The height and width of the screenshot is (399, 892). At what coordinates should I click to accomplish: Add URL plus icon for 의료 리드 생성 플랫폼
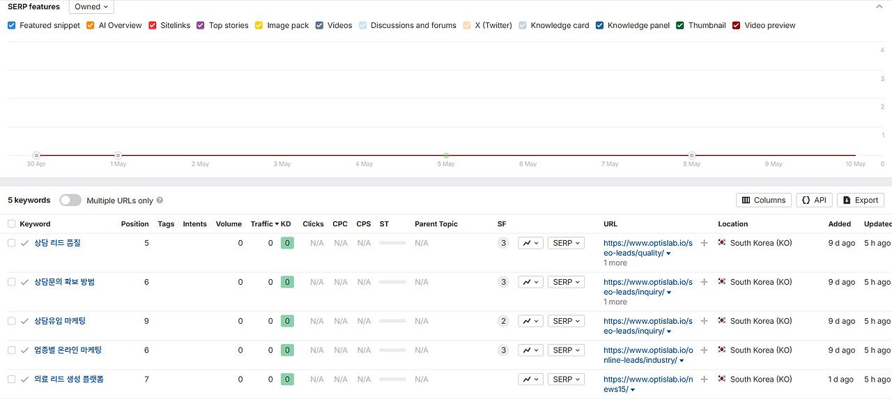click(x=704, y=380)
